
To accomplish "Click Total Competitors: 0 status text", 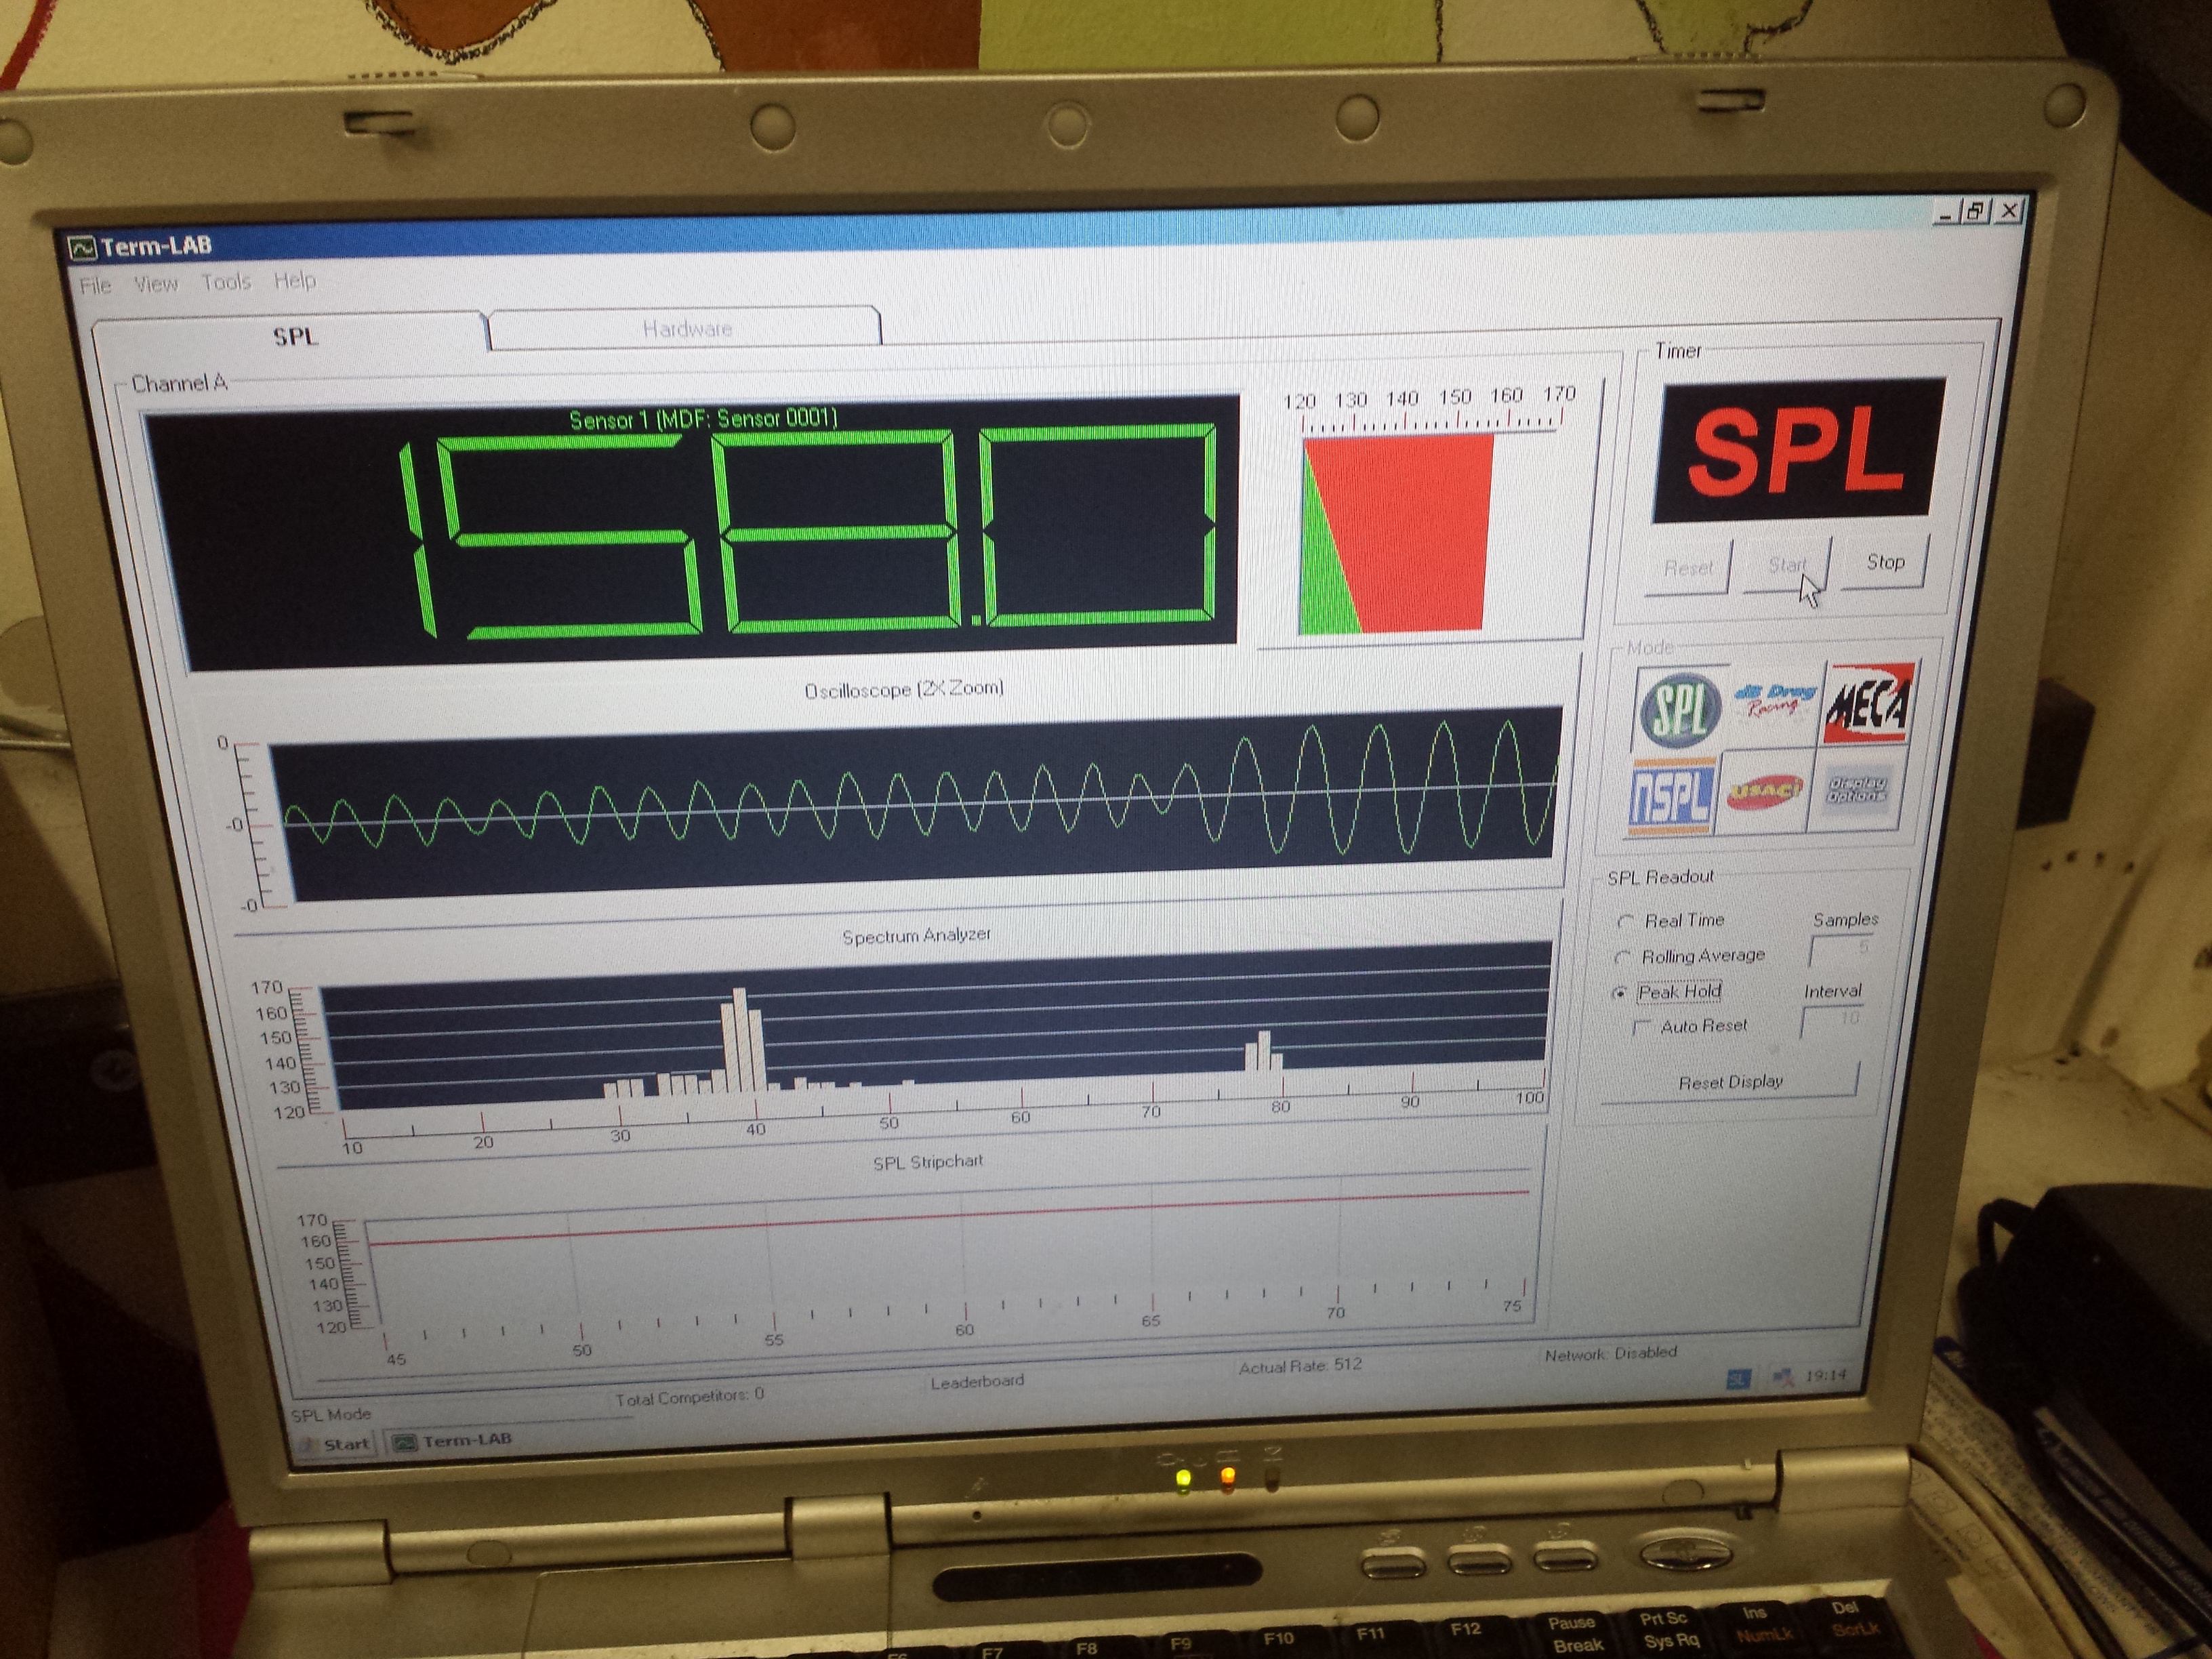I will pyautogui.click(x=689, y=1396).
